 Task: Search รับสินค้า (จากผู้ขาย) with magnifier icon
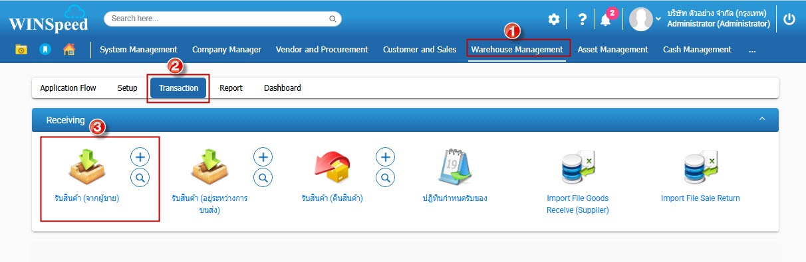[140, 177]
